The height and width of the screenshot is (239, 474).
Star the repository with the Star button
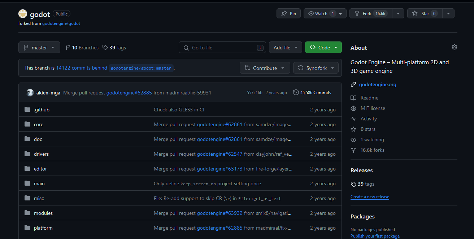click(x=425, y=13)
